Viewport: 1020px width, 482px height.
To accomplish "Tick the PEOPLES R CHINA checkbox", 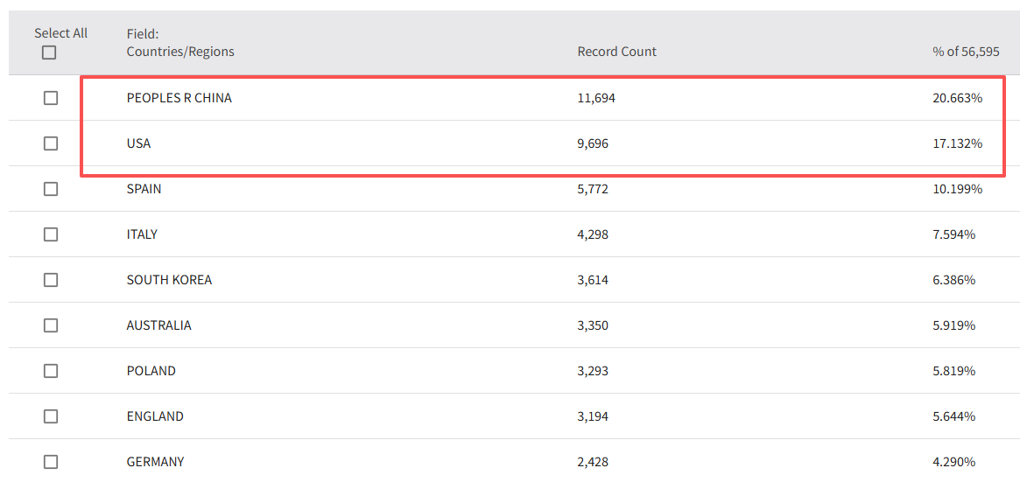I will pyautogui.click(x=51, y=98).
